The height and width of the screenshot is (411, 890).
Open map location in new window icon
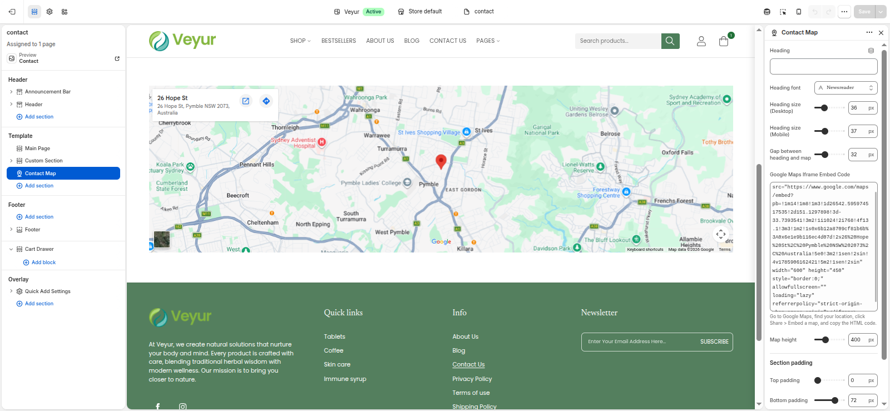tap(245, 101)
